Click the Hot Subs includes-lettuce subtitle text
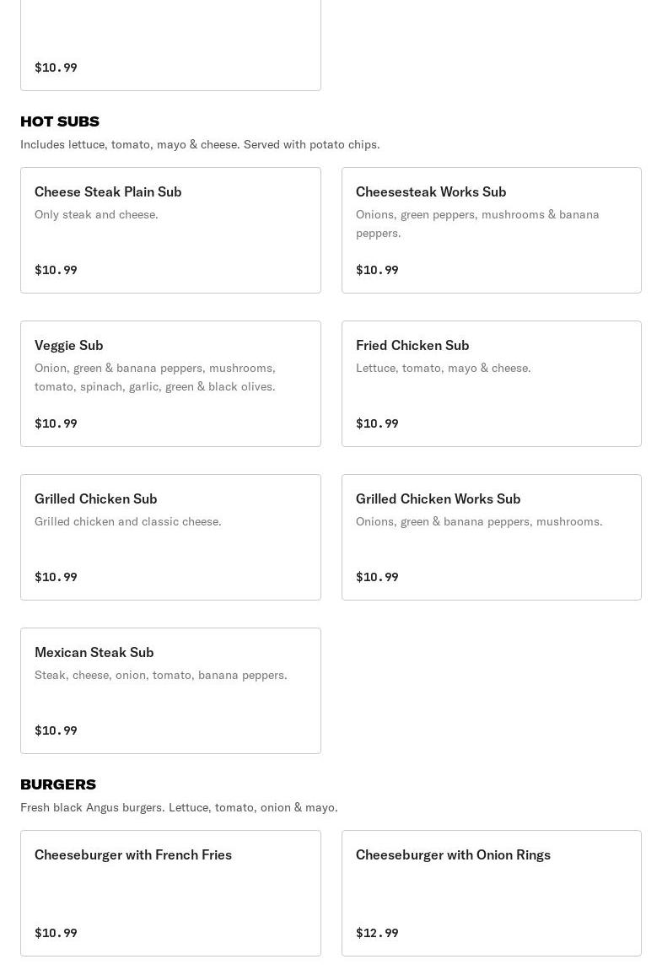Image resolution: width=662 pixels, height=970 pixels. tap(200, 144)
